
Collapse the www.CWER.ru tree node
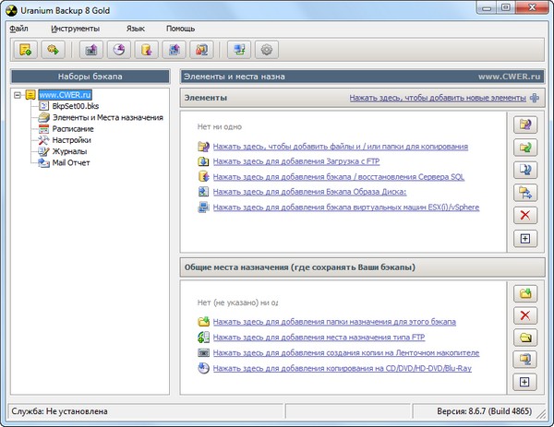[x=18, y=94]
